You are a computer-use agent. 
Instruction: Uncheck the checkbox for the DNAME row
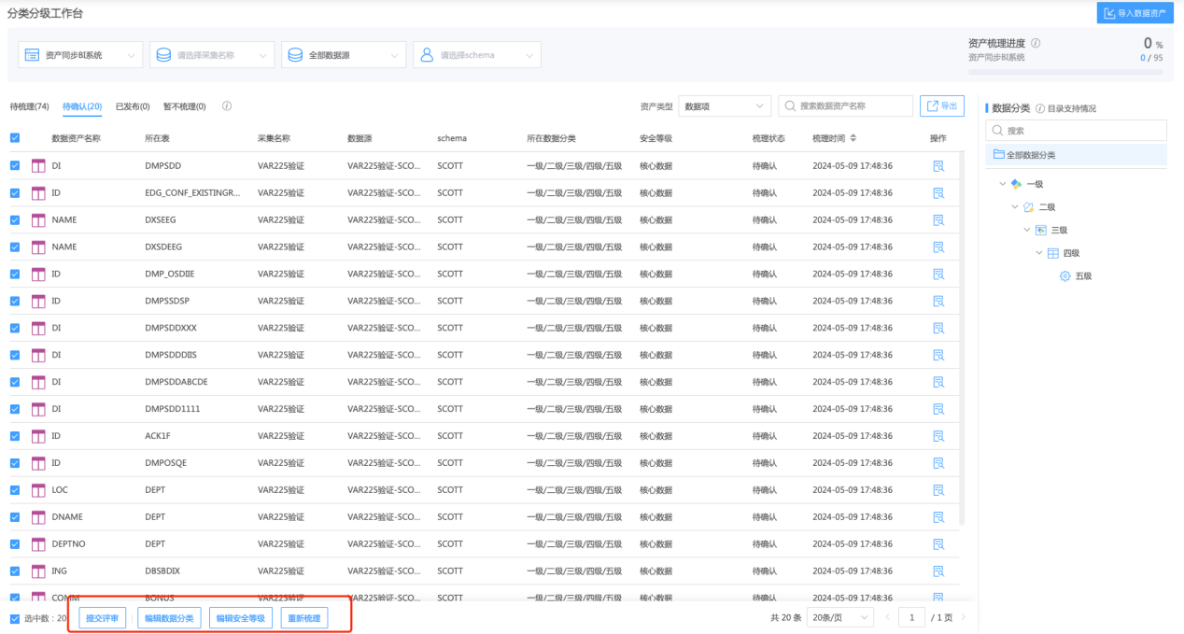(x=15, y=517)
